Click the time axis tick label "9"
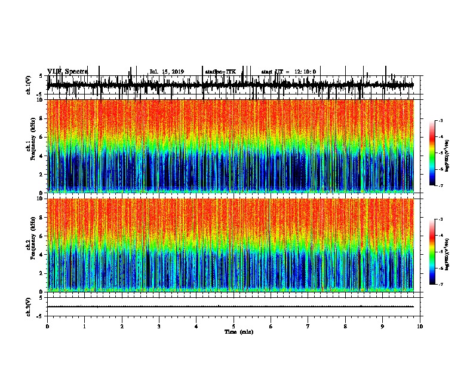Image resolution: width=473 pixels, height=366 pixels. 382,327
